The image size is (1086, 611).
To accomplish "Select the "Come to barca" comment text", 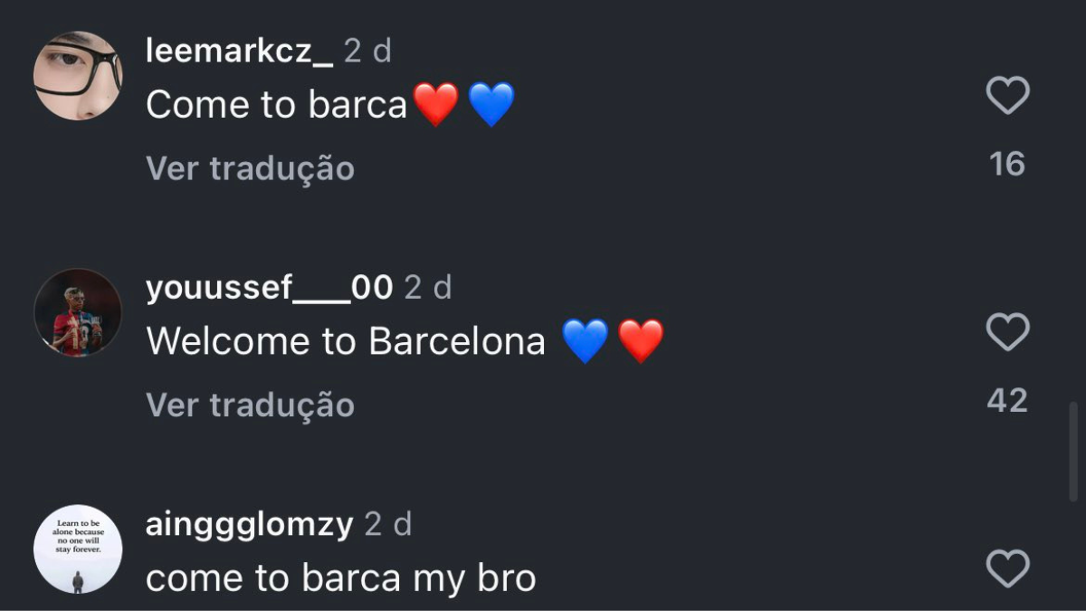I will point(276,105).
